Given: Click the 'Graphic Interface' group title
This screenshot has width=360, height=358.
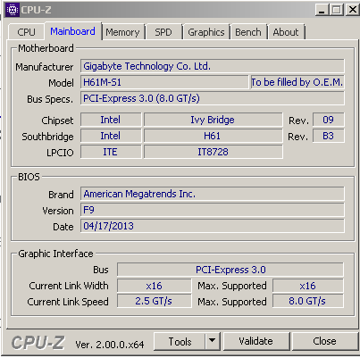Looking at the screenshot, I should tap(55, 254).
